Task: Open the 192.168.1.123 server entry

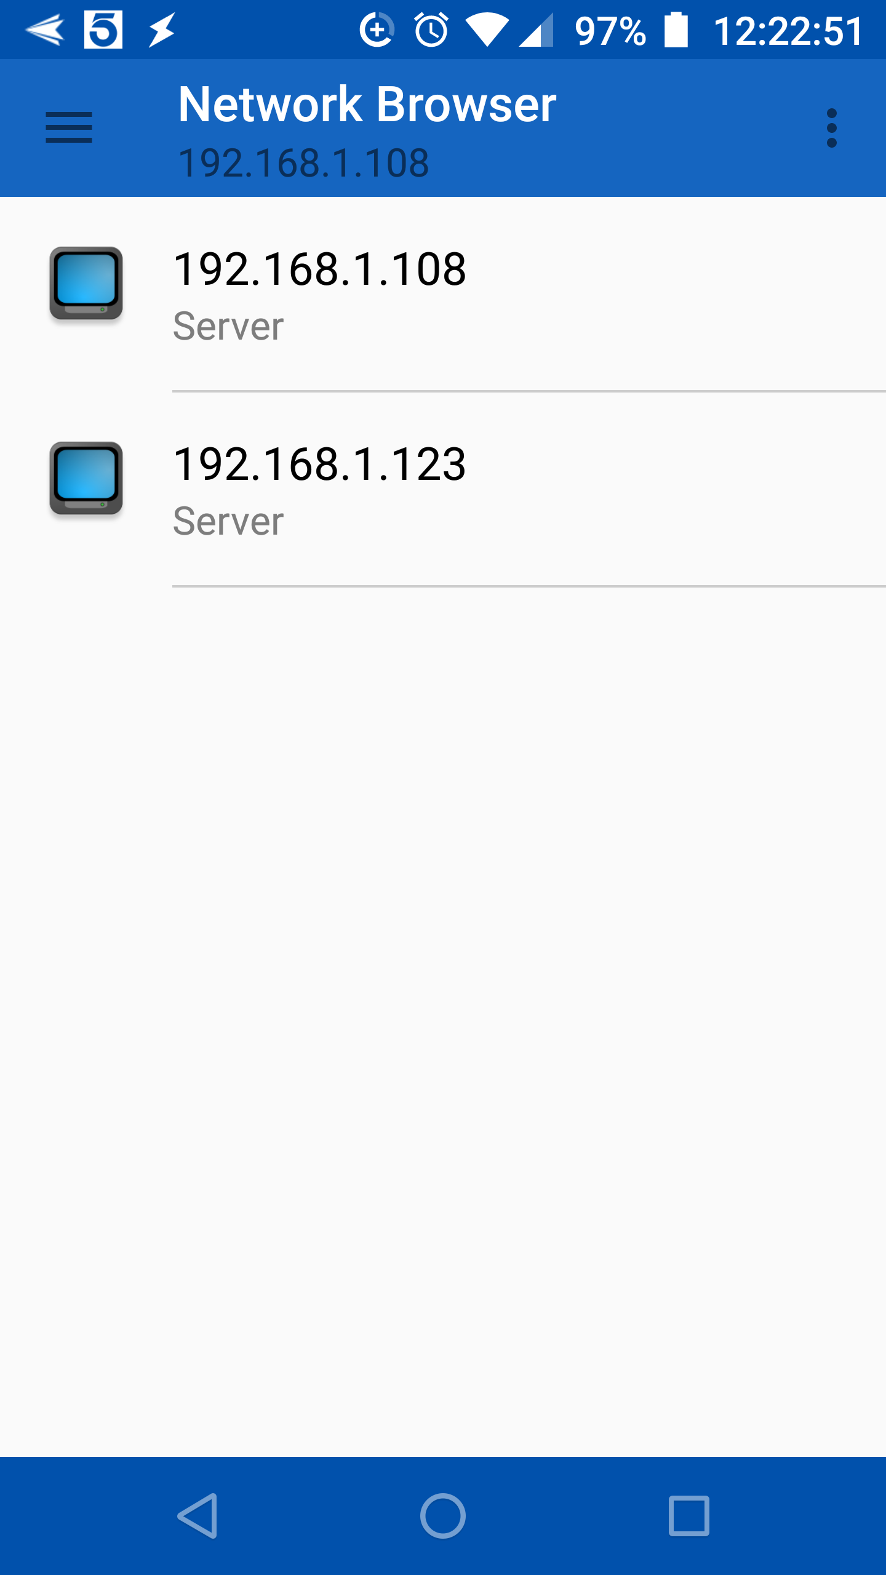Action: pos(443,489)
